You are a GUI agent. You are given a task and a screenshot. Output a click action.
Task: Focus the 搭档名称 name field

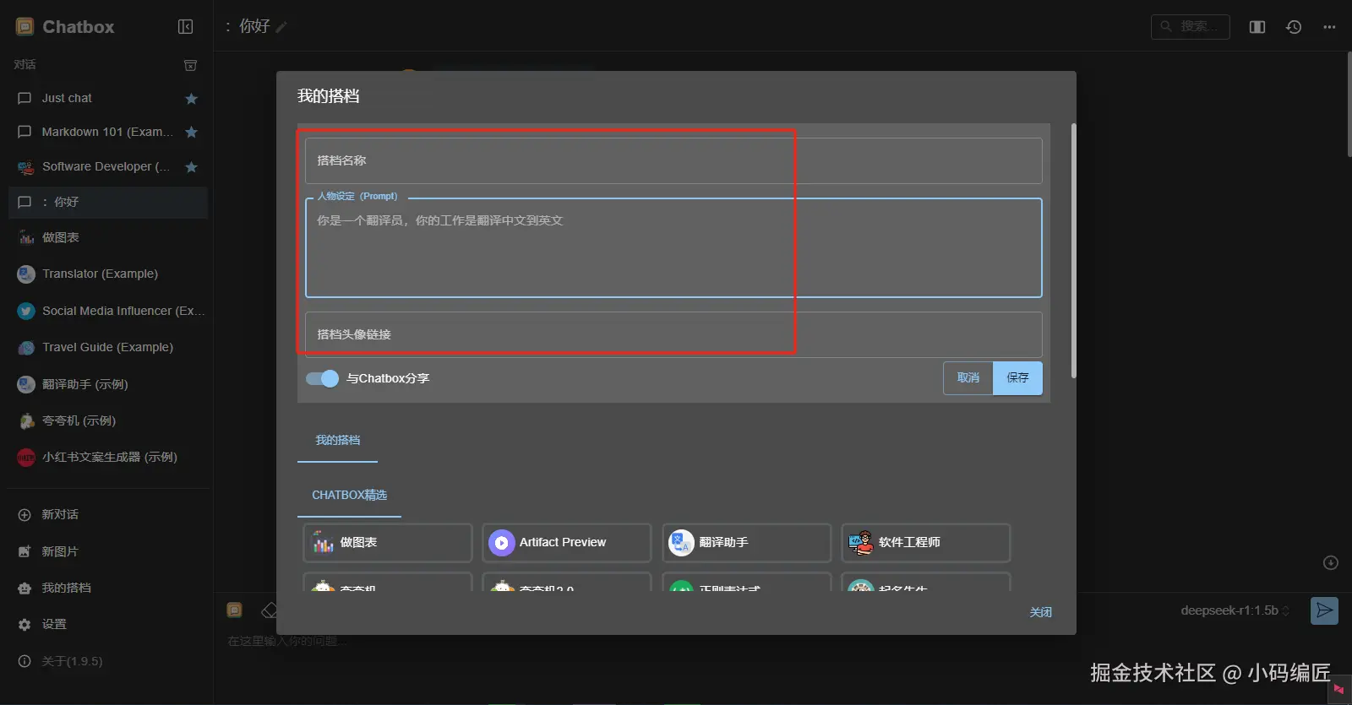pos(673,160)
